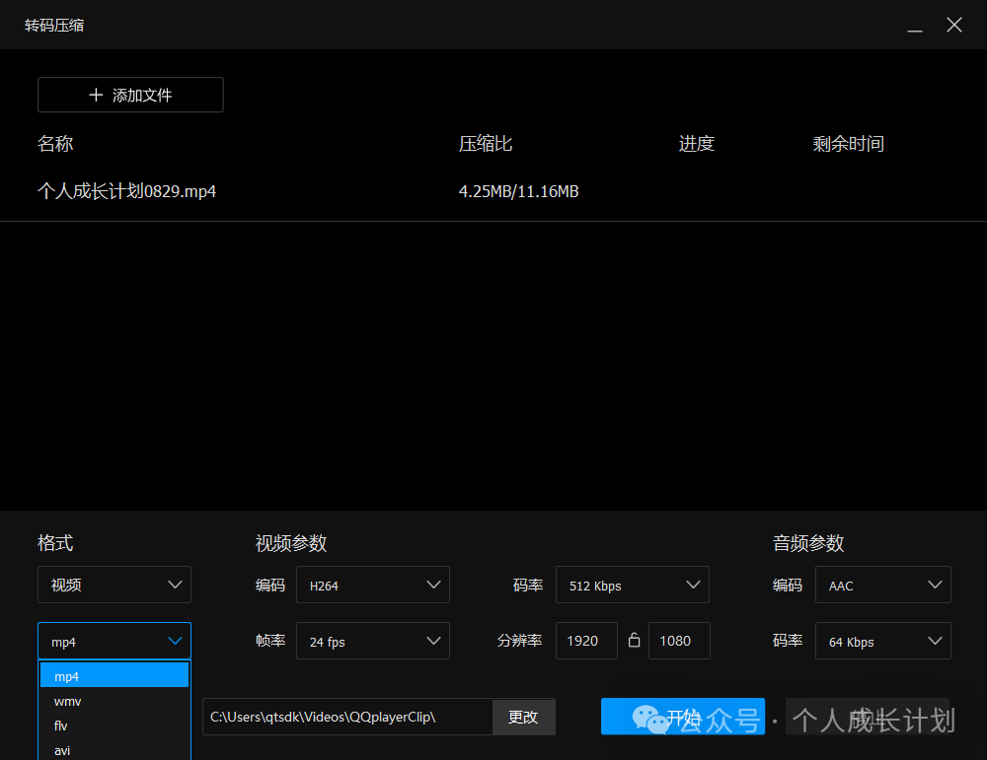Click the chevron arrow of AAC dropdown
This screenshot has height=760, width=987.
click(x=935, y=585)
